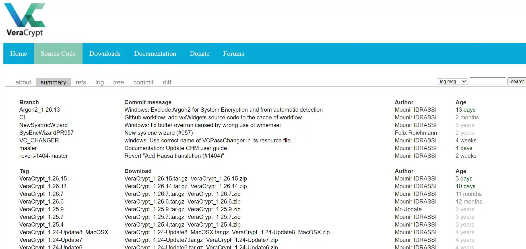The width and height of the screenshot is (526, 249).
Task: Open the VeraCrypt_1.24-Update7 tag
Action: pyautogui.click(x=51, y=240)
